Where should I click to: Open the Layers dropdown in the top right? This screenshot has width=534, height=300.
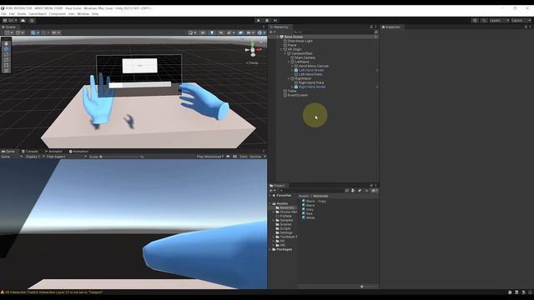pos(499,20)
